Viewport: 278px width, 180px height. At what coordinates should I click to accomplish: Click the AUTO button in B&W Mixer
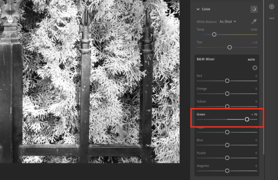tap(251, 60)
